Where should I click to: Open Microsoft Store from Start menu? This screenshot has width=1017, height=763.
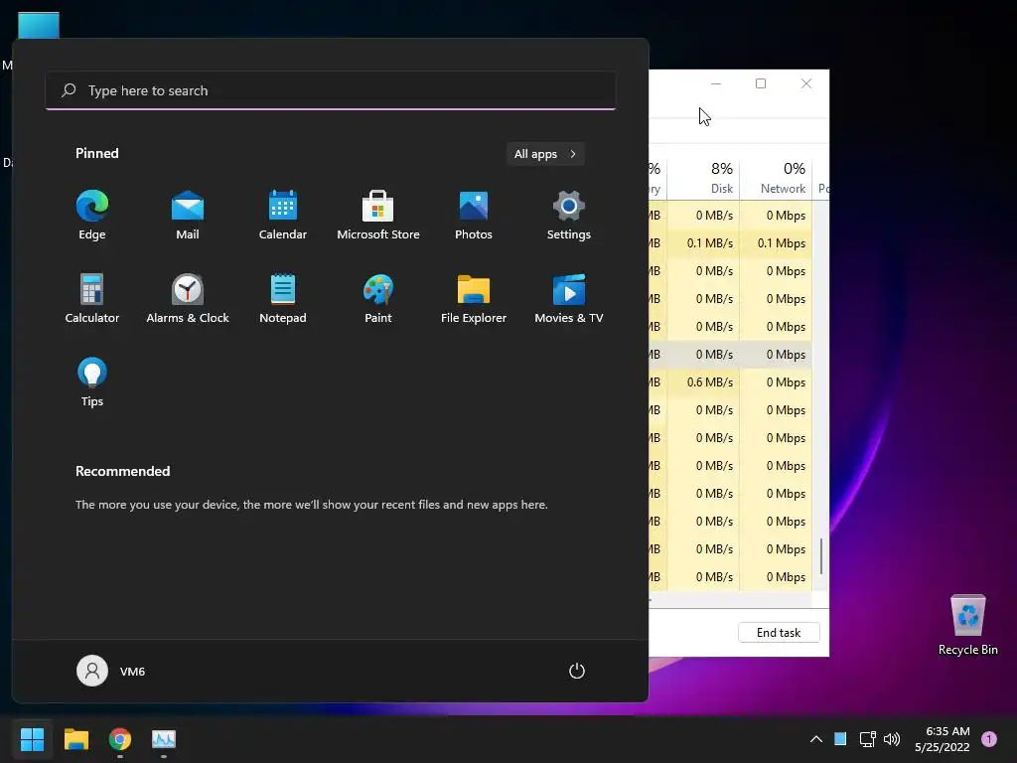pyautogui.click(x=378, y=216)
